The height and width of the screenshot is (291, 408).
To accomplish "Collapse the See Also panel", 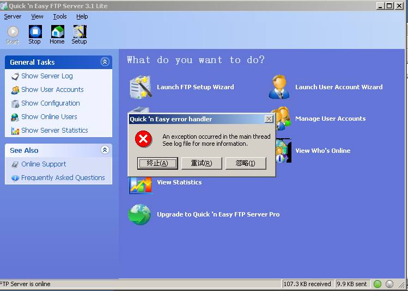I will point(105,150).
